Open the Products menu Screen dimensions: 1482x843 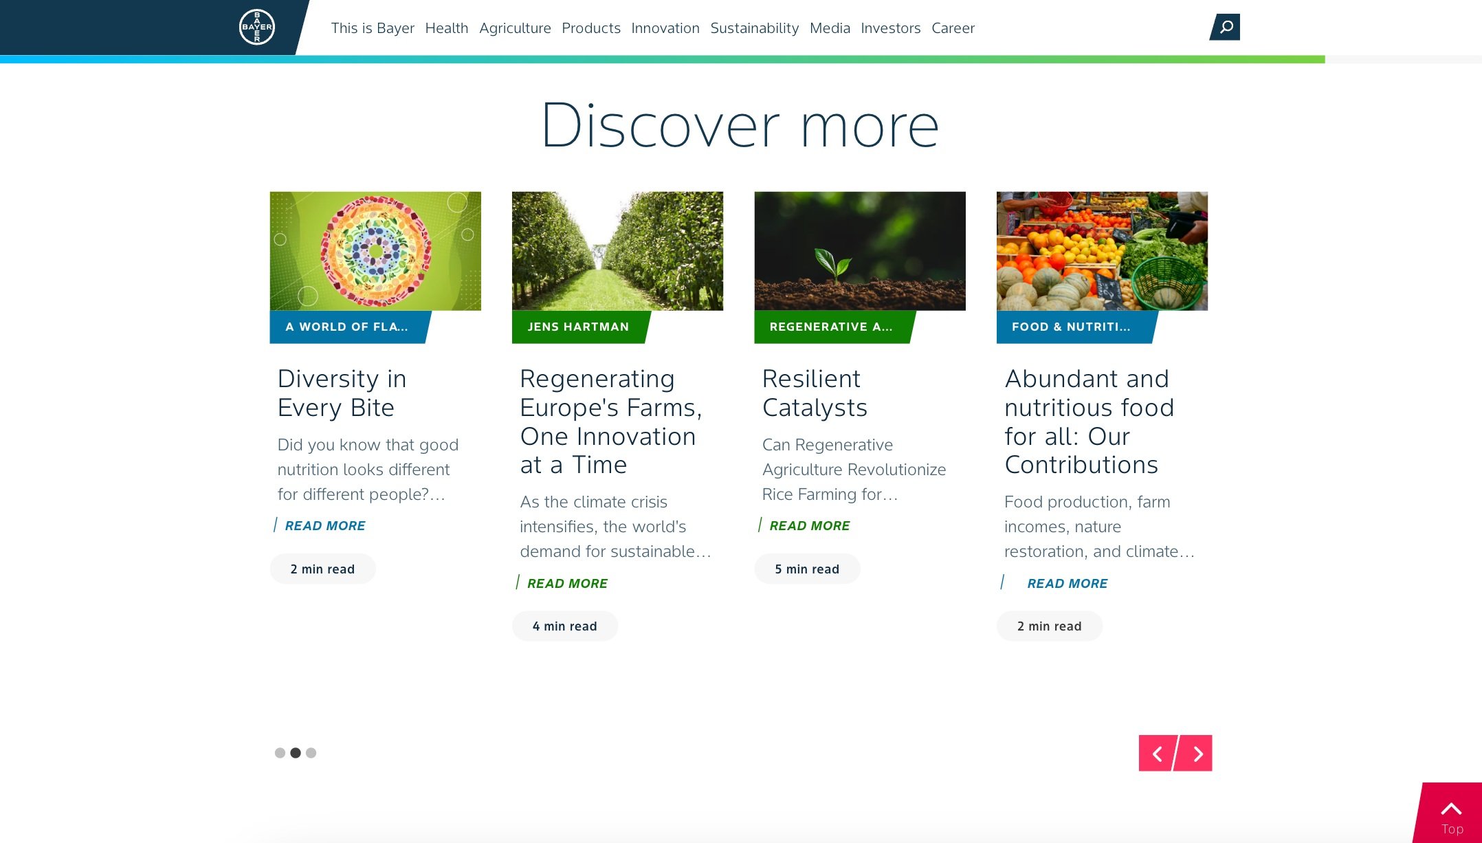pyautogui.click(x=591, y=28)
